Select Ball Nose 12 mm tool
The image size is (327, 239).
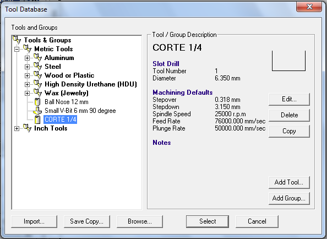coord(67,102)
